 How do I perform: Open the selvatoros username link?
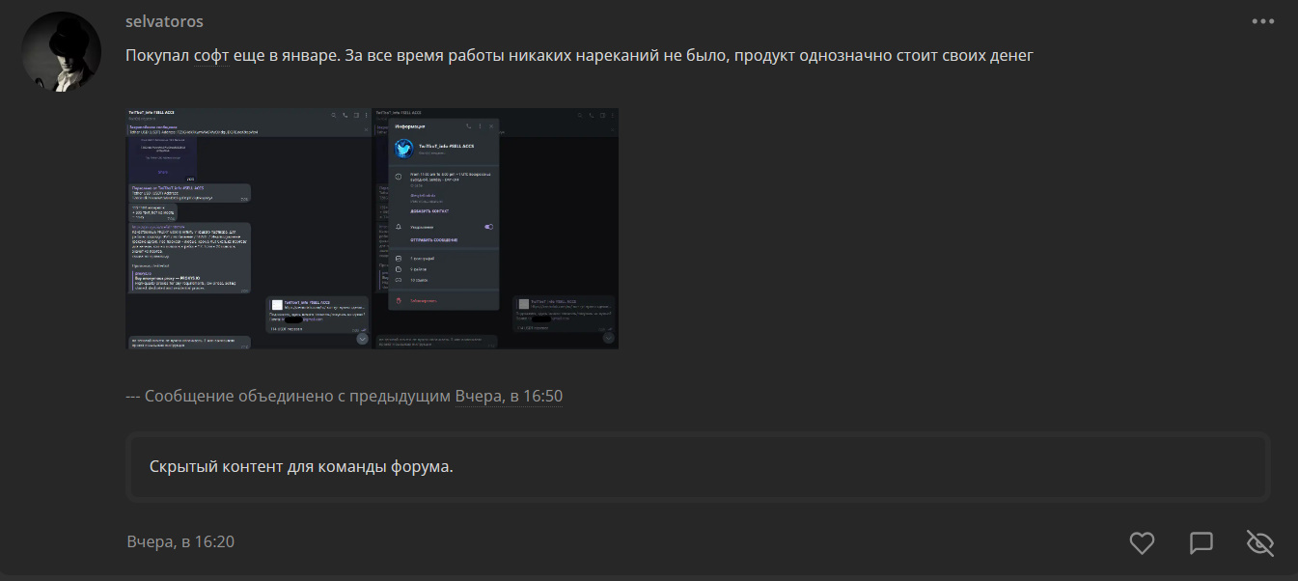[x=164, y=21]
